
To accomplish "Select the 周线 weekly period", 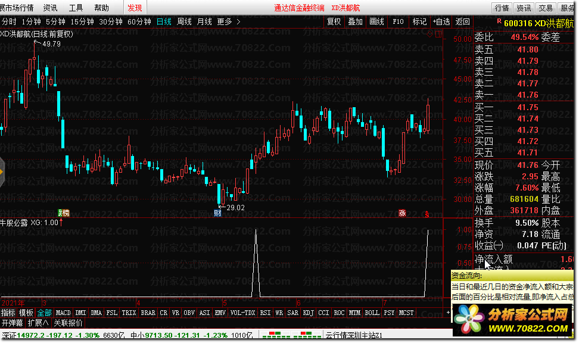I will pos(184,22).
